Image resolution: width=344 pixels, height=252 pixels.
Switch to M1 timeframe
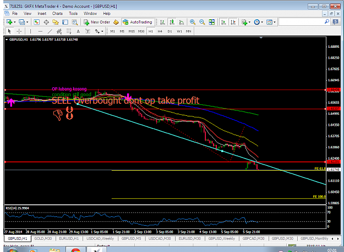pyautogui.click(x=112, y=31)
